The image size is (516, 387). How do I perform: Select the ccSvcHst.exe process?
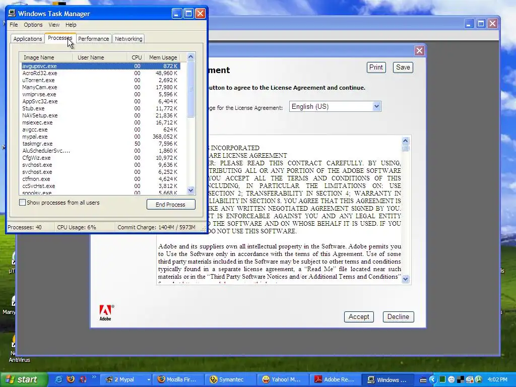(x=100, y=186)
